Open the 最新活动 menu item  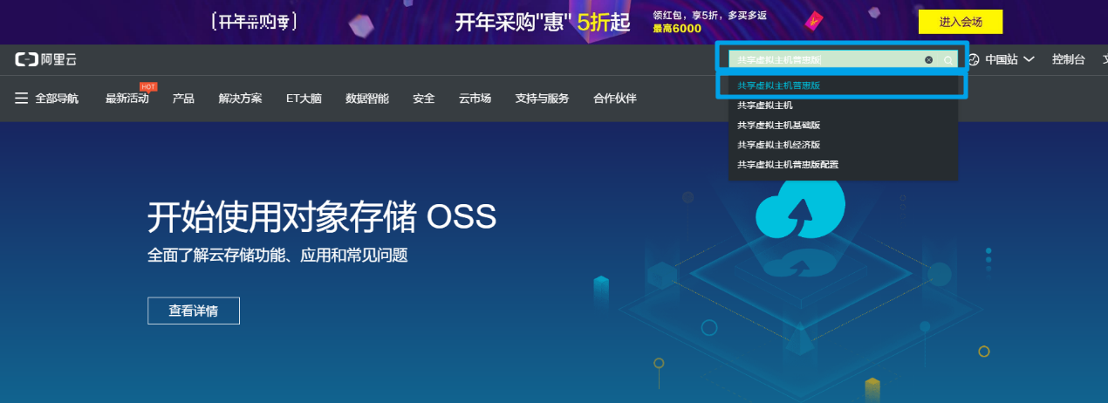tap(127, 99)
